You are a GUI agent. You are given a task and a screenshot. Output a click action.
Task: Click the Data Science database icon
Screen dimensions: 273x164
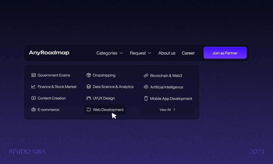(x=89, y=87)
